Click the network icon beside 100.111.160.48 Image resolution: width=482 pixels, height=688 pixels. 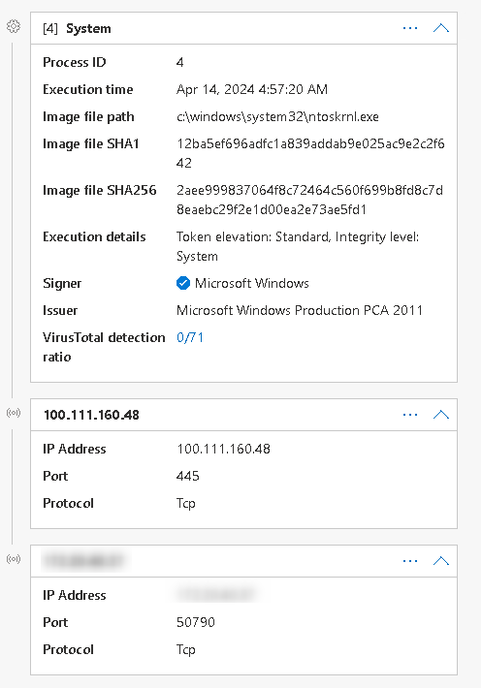pos(14,413)
